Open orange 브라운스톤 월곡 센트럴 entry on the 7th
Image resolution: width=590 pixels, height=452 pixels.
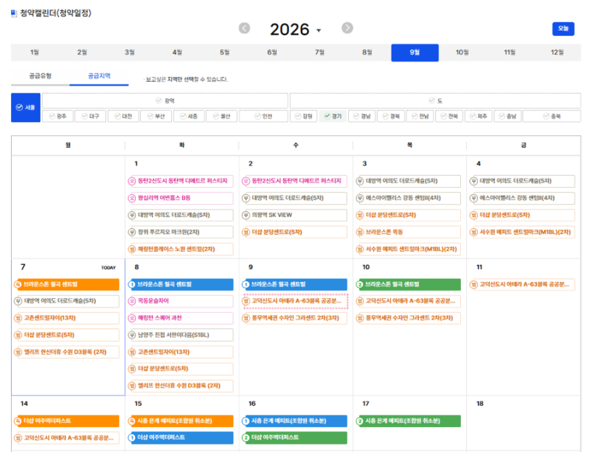(66, 284)
